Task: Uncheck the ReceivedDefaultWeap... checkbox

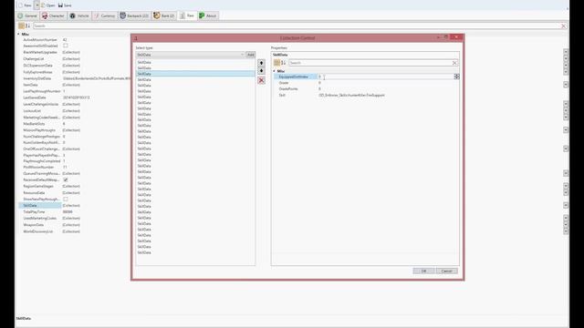Action: [66, 179]
